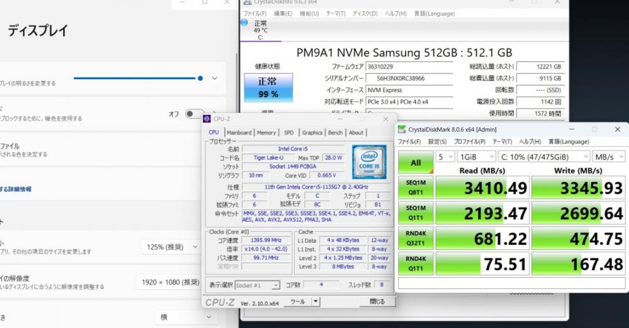Open テーマ(T) menu in CrystalDiskMark
629x328 pixels.
tap(502, 141)
